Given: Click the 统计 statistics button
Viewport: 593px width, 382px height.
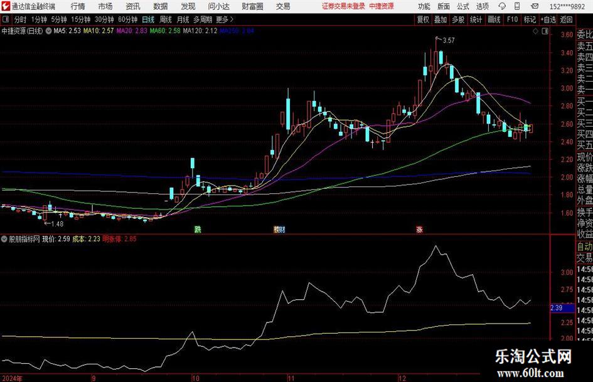Looking at the screenshot, I should [476, 19].
